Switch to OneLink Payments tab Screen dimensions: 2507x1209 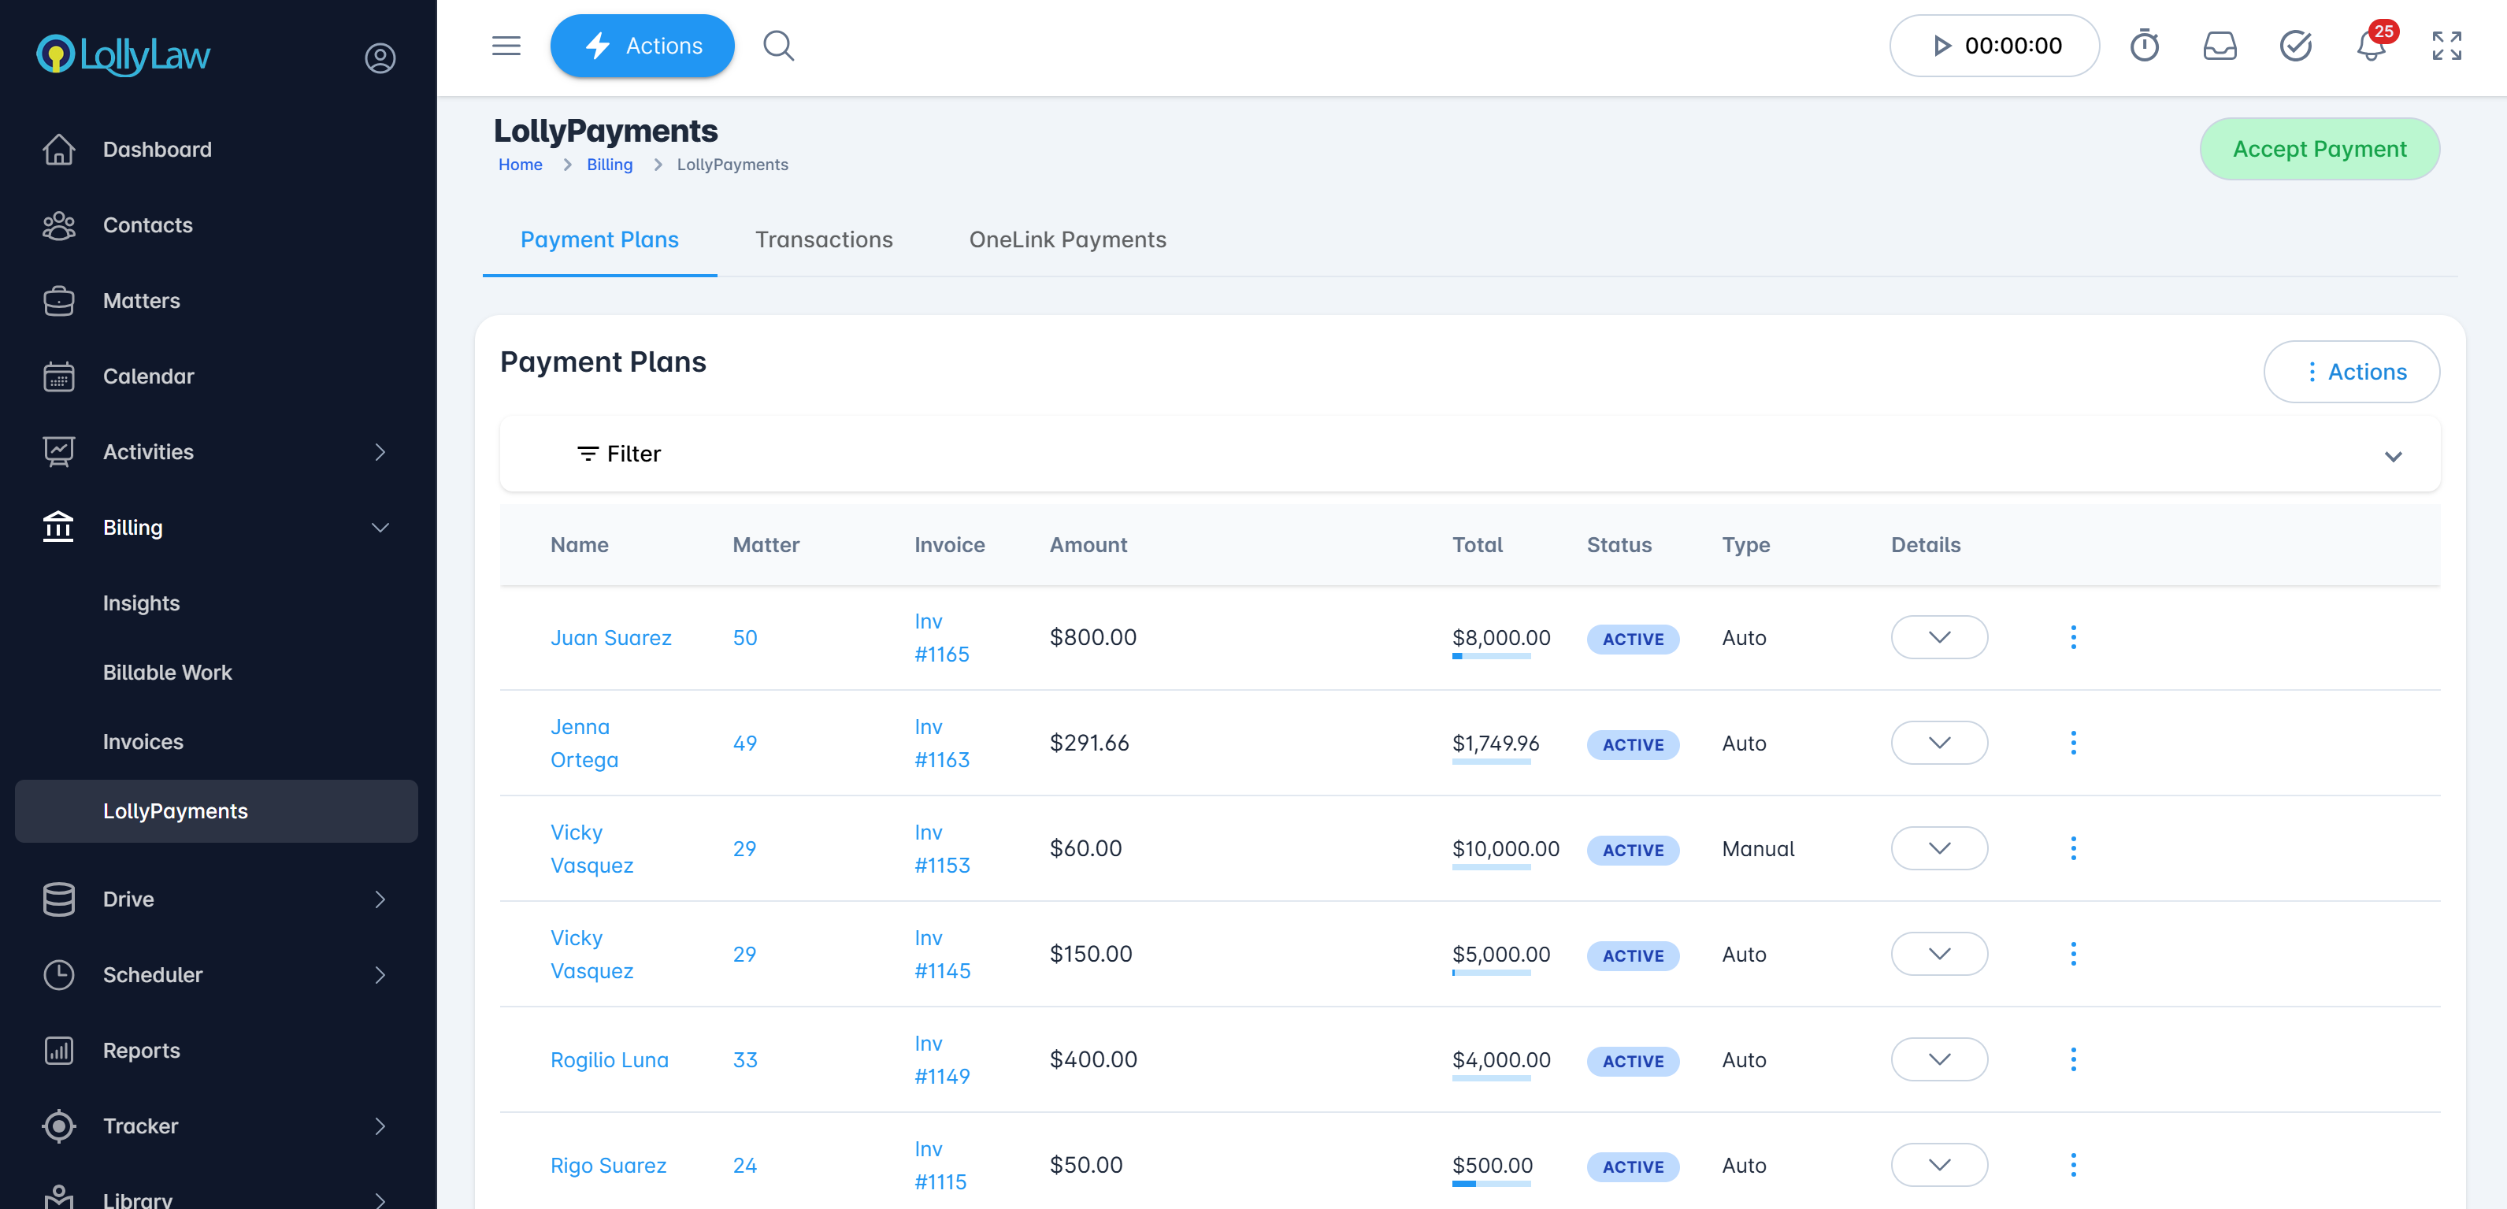[1066, 239]
